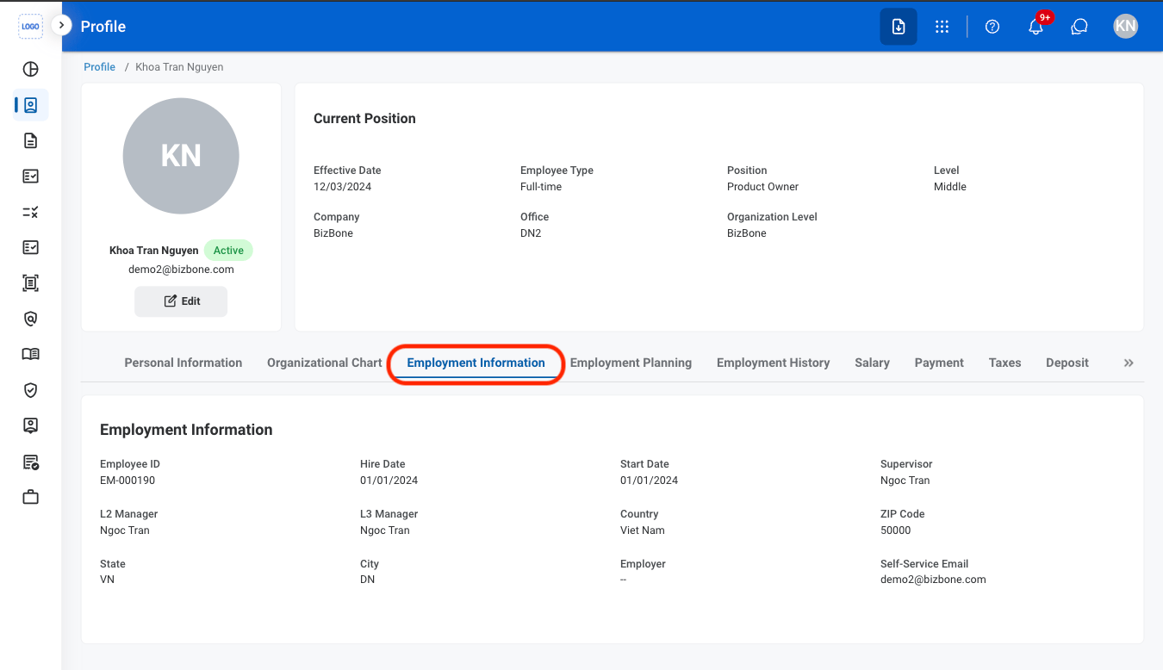
Task: Click the document page sidebar icon
Action: coord(30,140)
